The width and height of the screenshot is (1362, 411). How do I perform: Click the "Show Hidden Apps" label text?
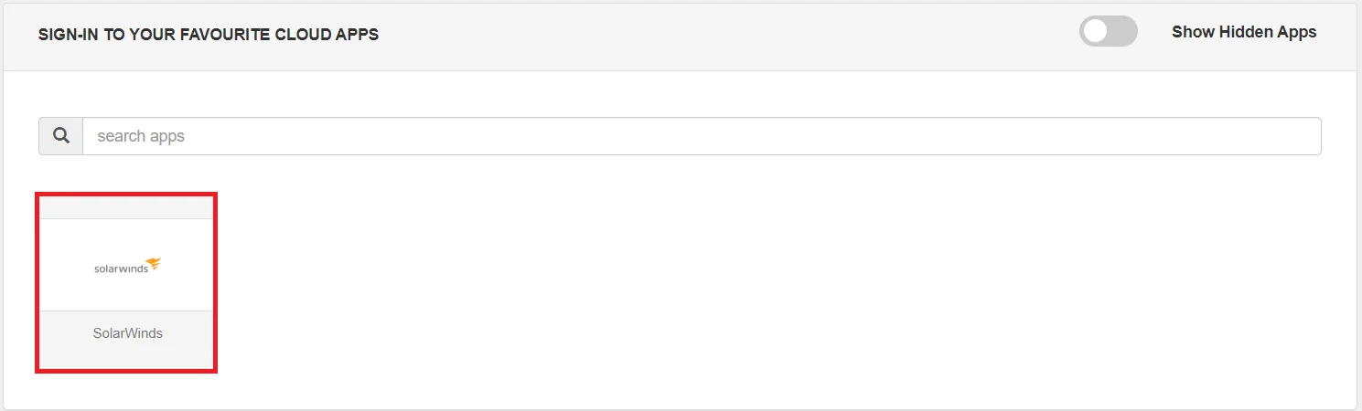coord(1243,32)
